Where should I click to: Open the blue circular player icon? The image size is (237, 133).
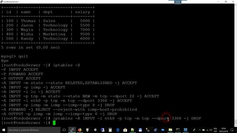coord(156,130)
